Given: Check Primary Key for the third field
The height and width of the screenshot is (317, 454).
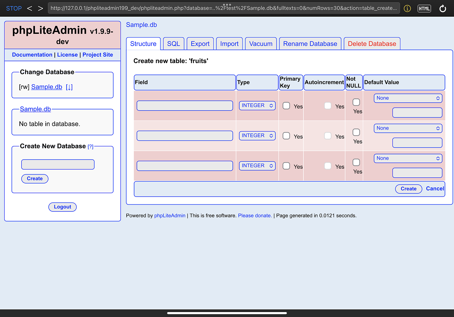Looking at the screenshot, I should coord(286,166).
